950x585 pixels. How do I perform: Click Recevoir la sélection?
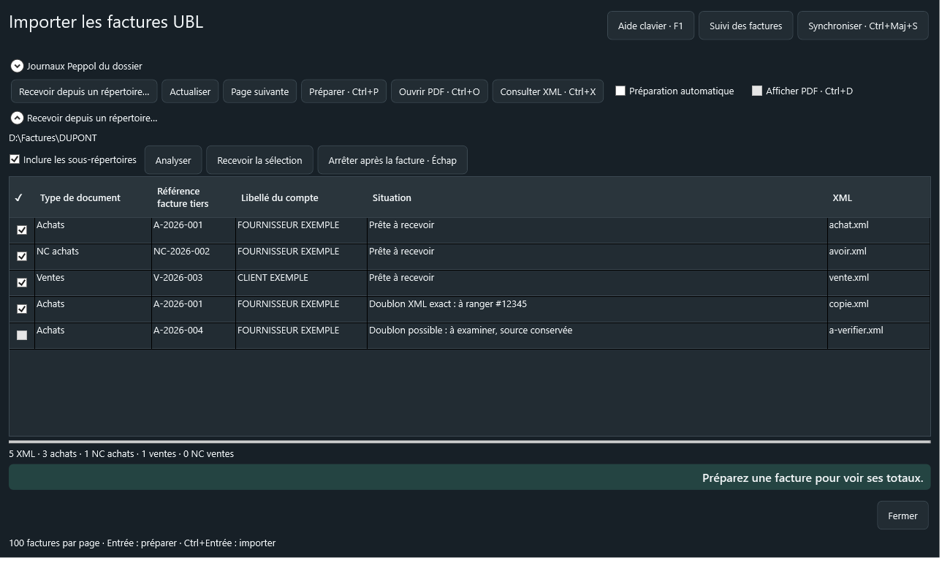tap(259, 160)
